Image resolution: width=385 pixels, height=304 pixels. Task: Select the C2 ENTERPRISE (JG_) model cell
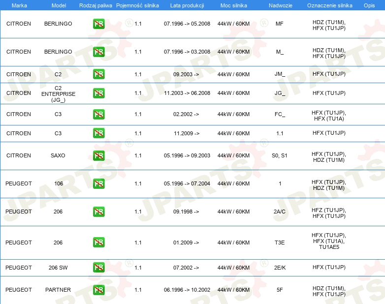58,94
